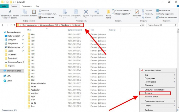
Task: Open Простой доступ dropdown
Action: click(x=121, y=14)
